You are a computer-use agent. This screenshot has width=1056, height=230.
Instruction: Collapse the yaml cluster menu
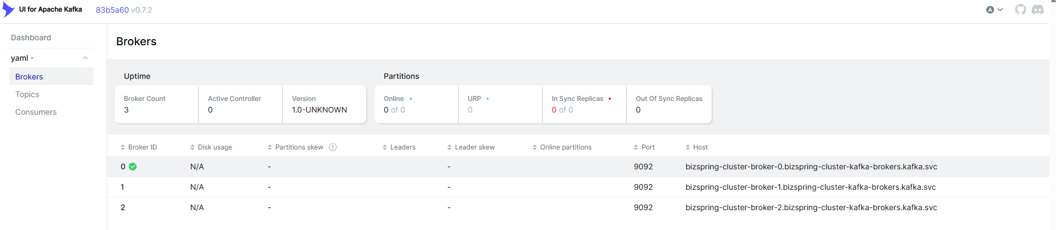point(85,58)
